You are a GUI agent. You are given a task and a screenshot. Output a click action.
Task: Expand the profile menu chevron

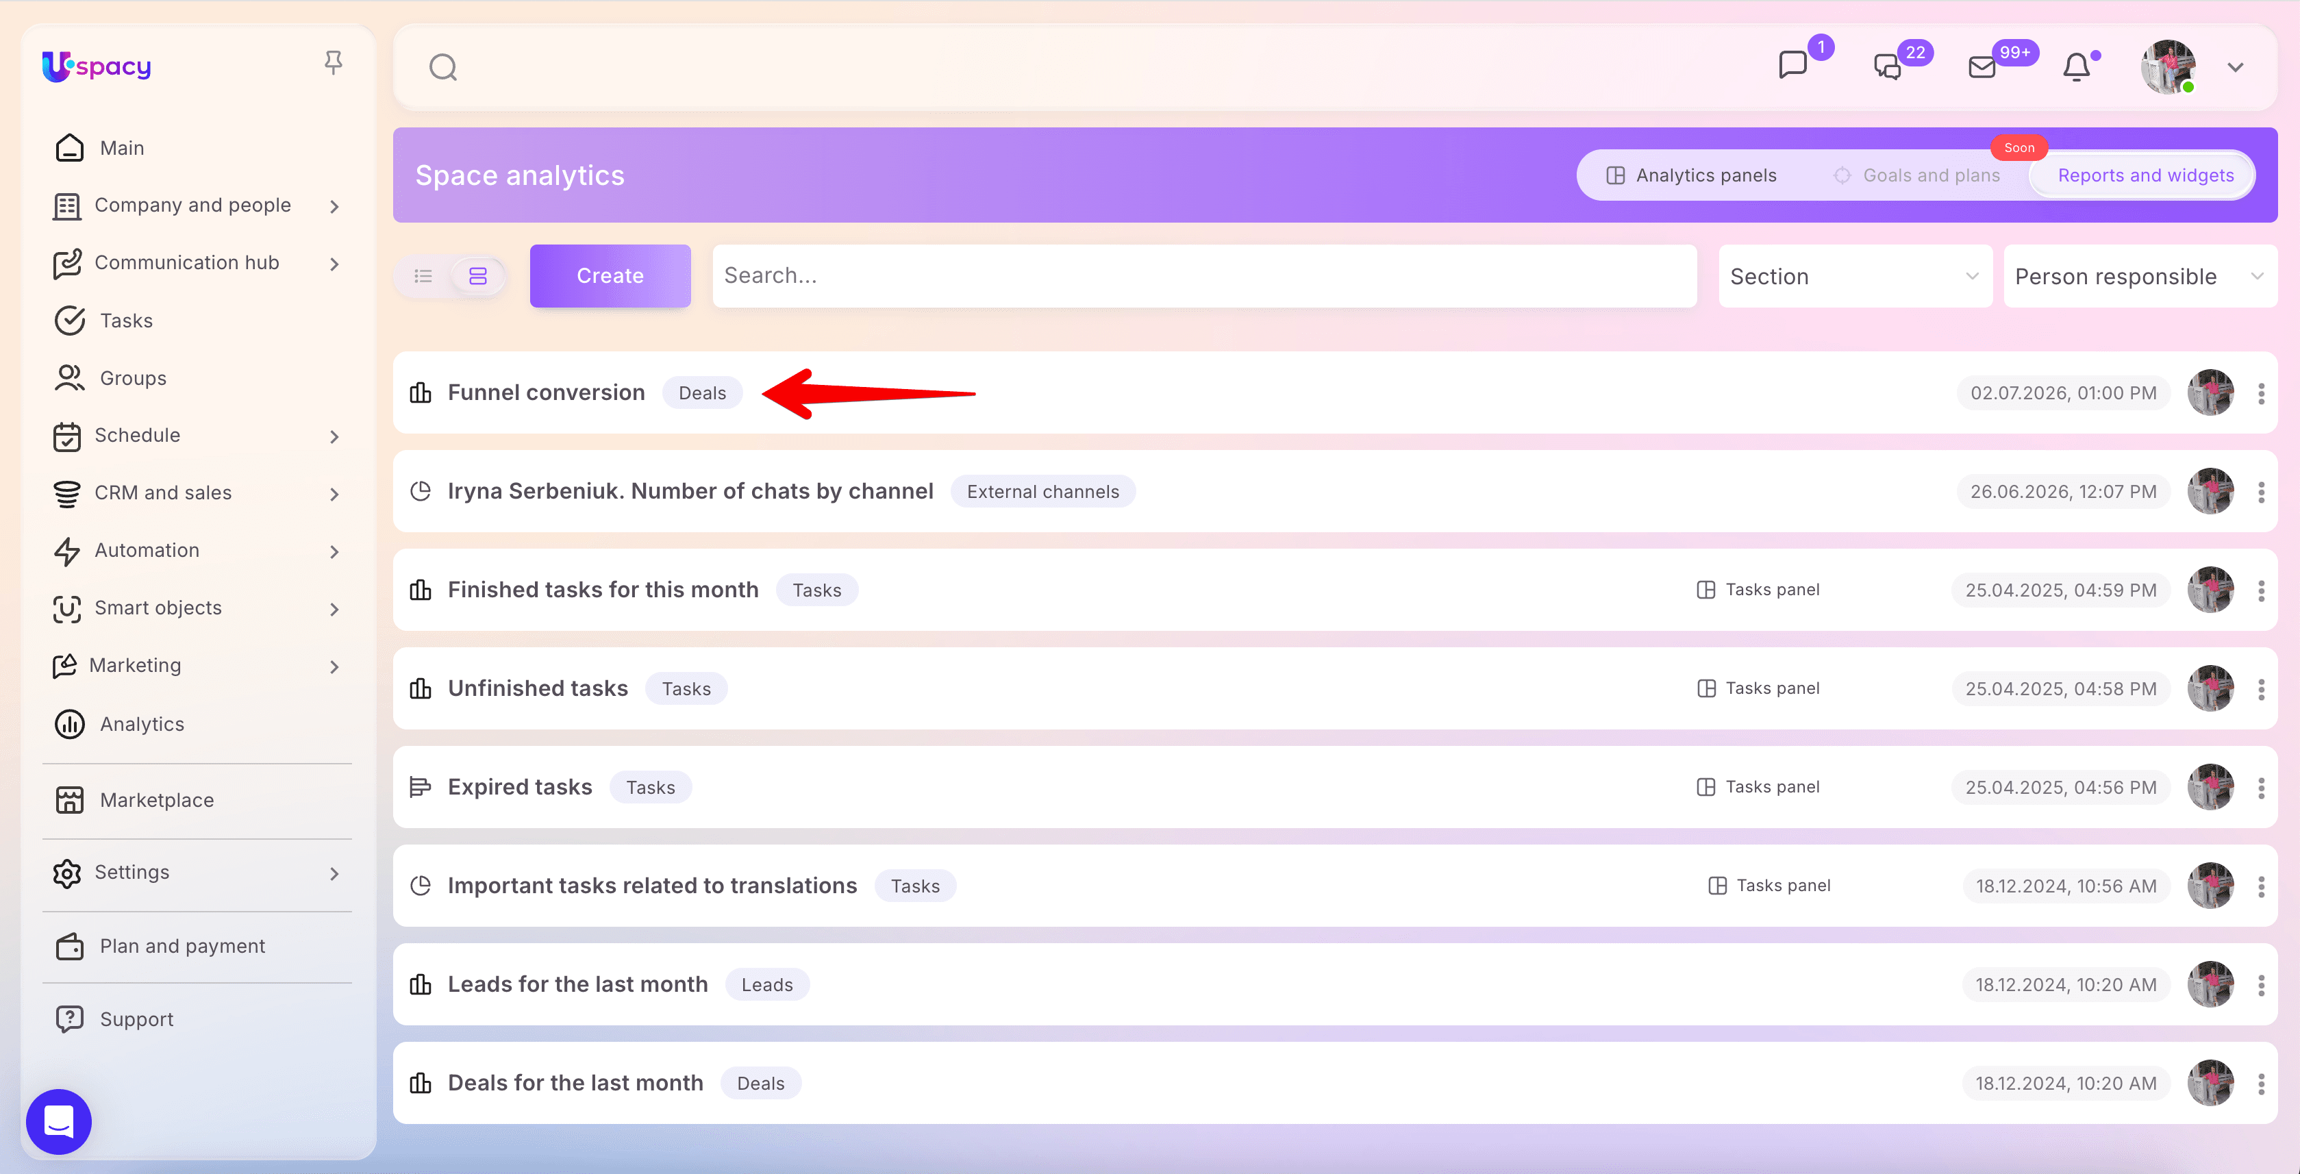point(2235,67)
